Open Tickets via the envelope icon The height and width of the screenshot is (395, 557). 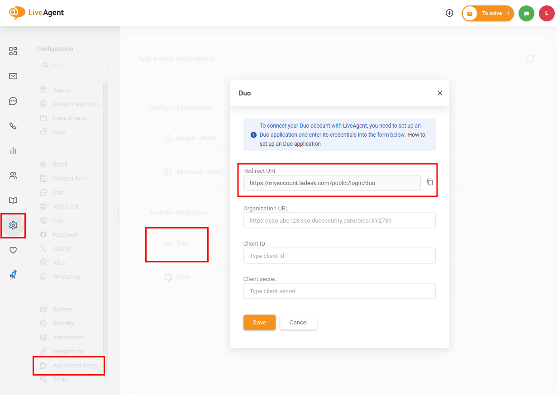pyautogui.click(x=13, y=76)
